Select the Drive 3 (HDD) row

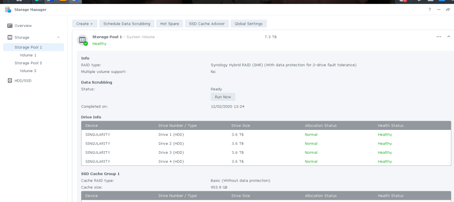click(266, 152)
